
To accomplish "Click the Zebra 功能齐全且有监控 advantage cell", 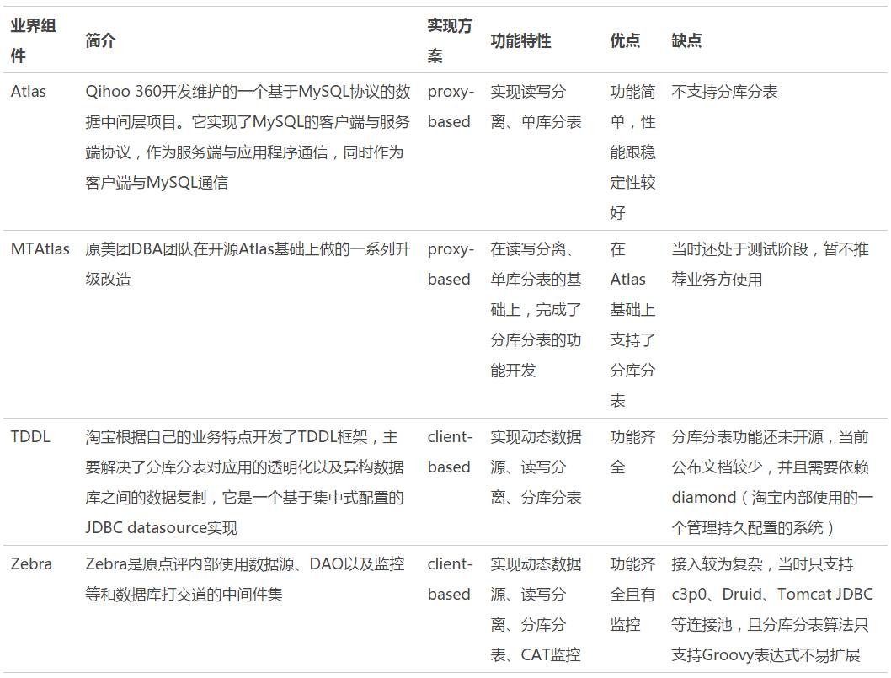I will [x=632, y=594].
